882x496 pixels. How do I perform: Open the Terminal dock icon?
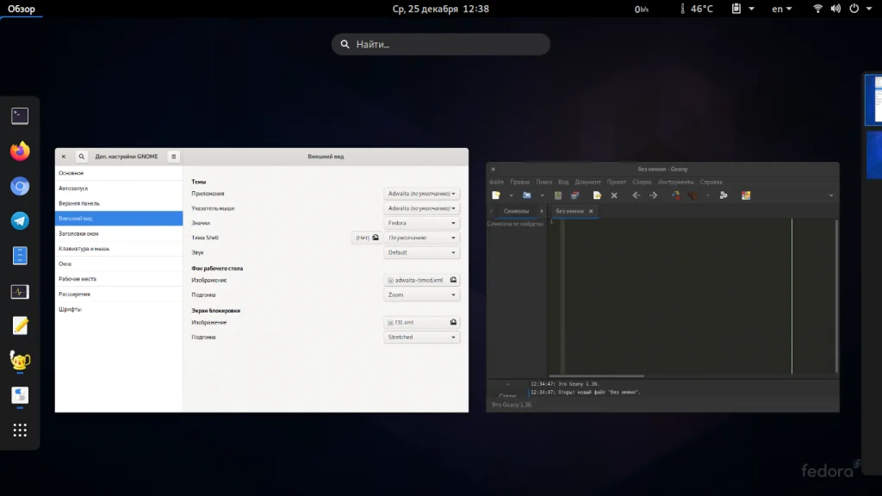click(x=20, y=115)
